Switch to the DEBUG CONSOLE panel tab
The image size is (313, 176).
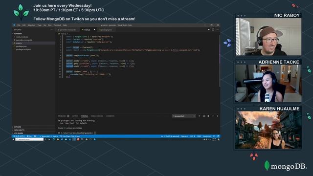coord(97,116)
